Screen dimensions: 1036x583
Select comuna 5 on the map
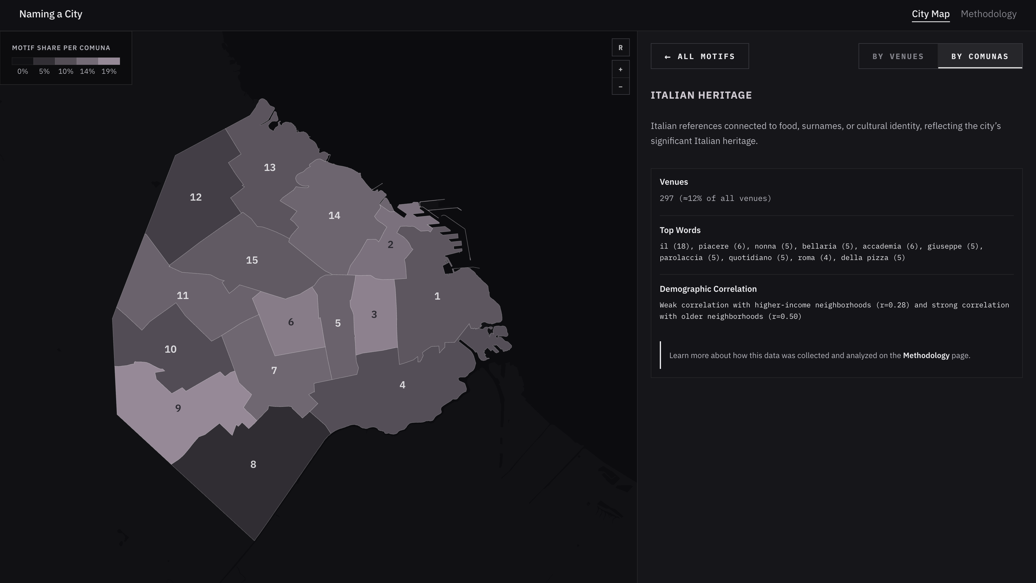tap(338, 323)
